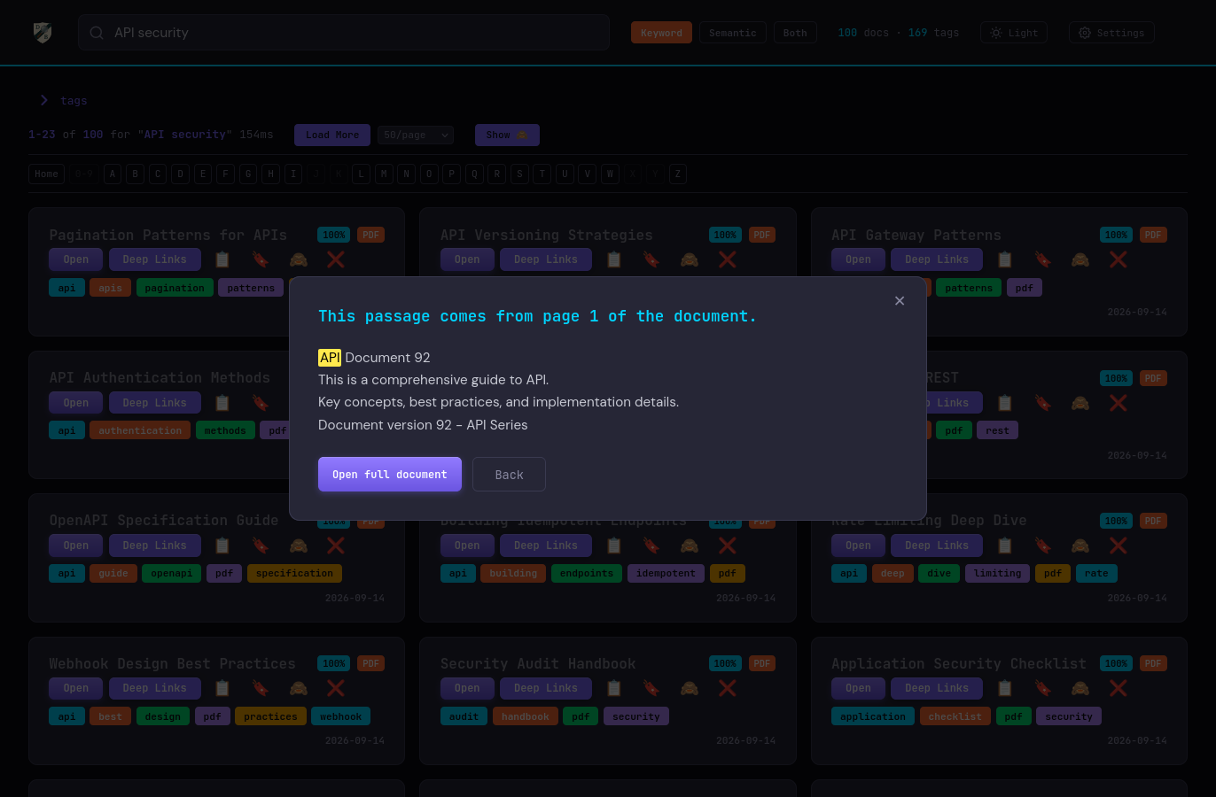This screenshot has height=797, width=1216.
Task: Switch to Light theme
Action: click(x=1014, y=33)
